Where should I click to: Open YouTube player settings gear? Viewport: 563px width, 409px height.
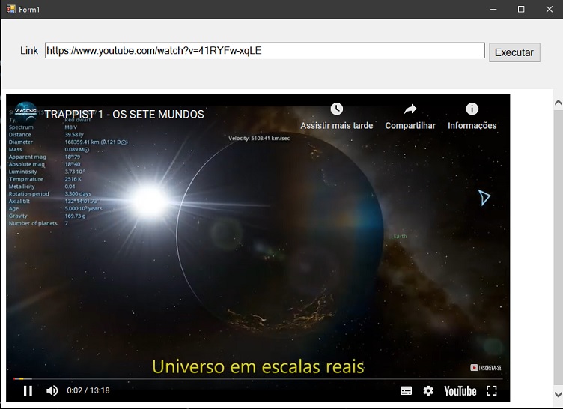tap(428, 391)
